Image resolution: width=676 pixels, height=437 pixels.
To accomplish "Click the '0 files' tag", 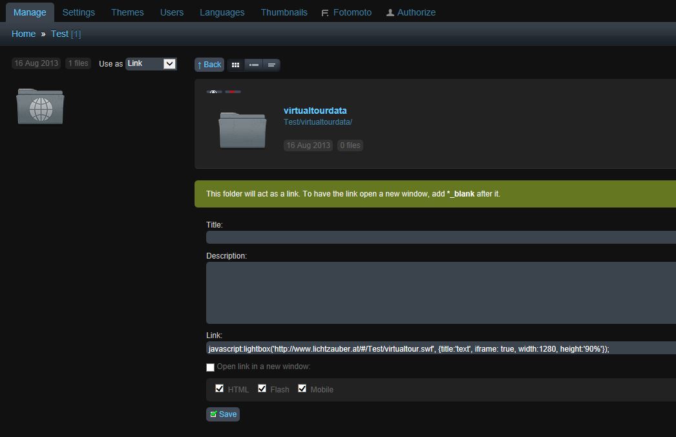I will [350, 145].
